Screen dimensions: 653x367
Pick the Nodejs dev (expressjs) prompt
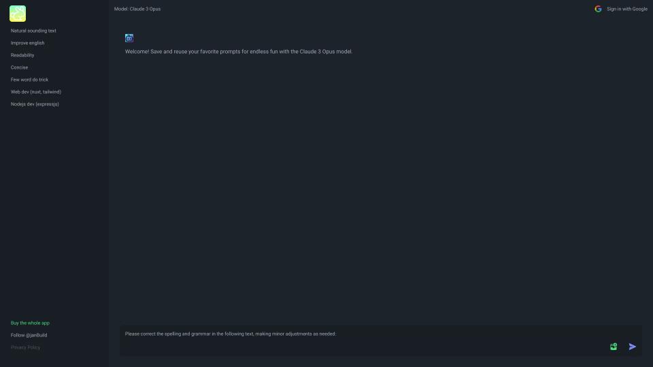pos(35,104)
